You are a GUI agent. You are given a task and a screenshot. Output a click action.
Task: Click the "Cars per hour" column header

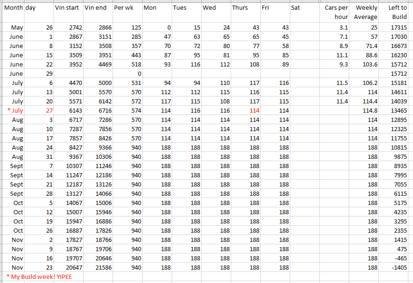coord(335,12)
